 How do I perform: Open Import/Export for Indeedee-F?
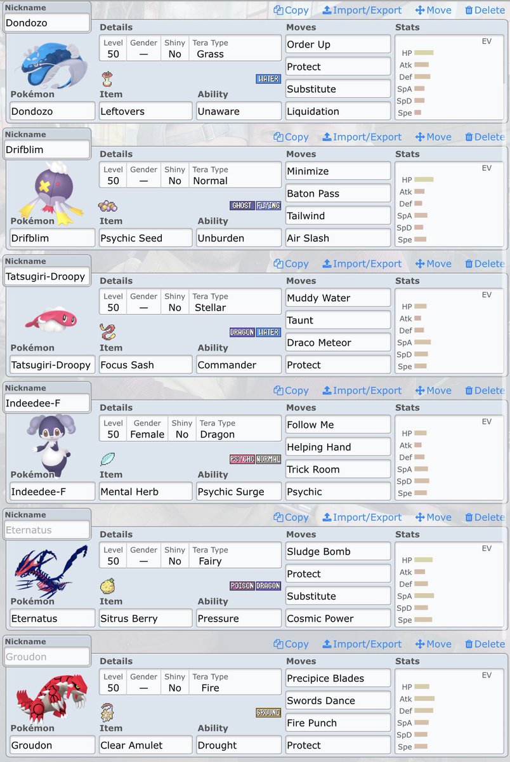(362, 391)
